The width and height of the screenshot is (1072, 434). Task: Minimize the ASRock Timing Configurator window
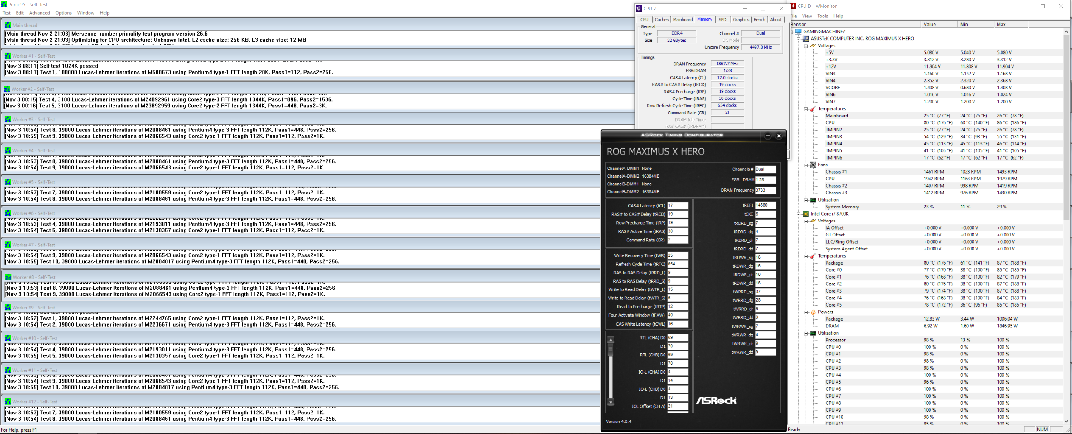pos(768,136)
